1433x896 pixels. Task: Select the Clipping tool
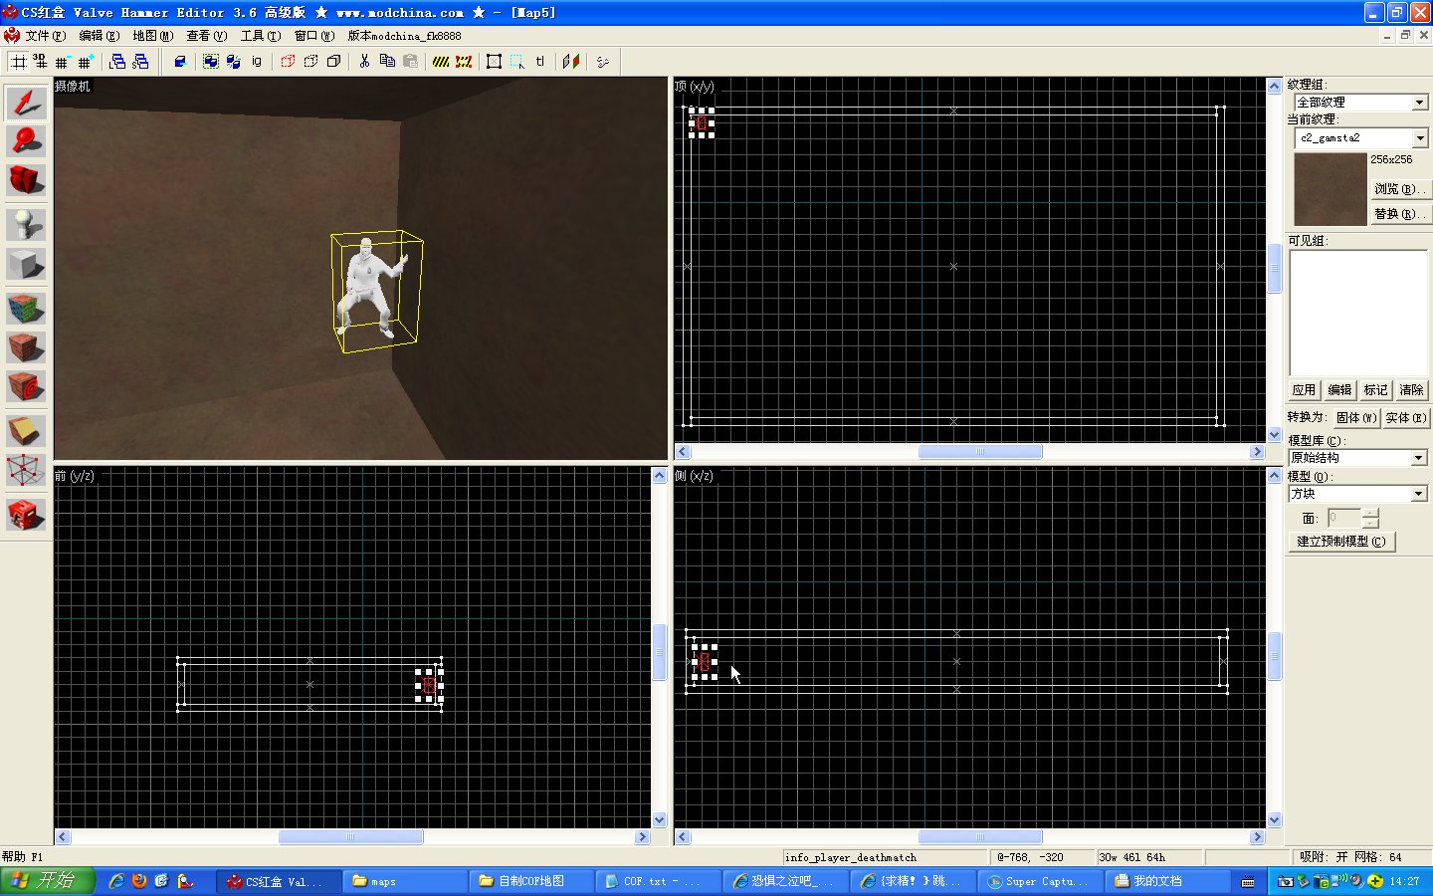tap(26, 430)
